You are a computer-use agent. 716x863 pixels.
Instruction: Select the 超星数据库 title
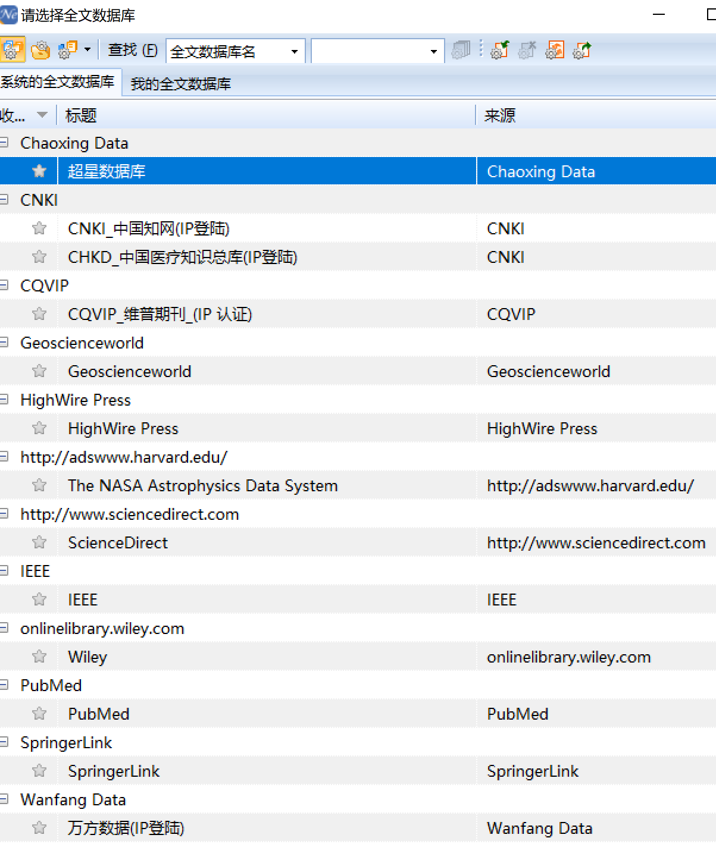pos(107,171)
